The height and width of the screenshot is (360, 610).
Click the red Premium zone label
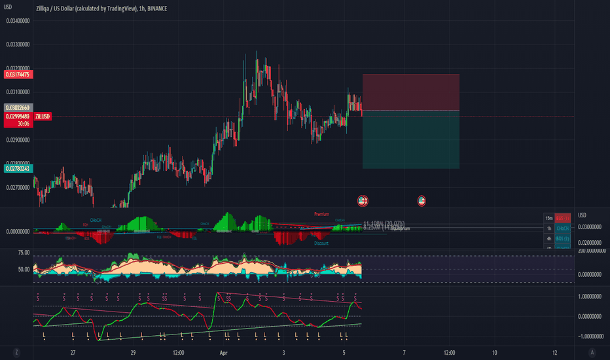coord(321,215)
